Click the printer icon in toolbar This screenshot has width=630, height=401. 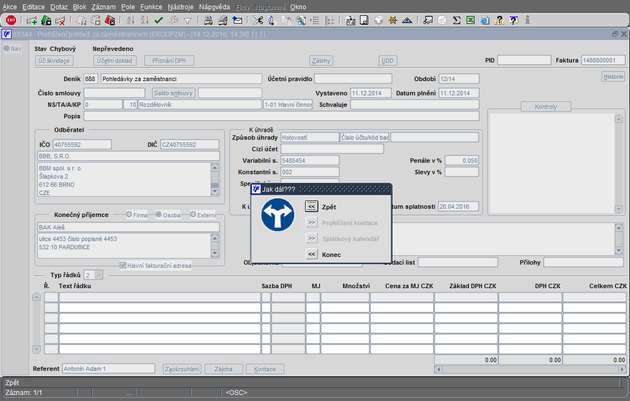point(209,21)
